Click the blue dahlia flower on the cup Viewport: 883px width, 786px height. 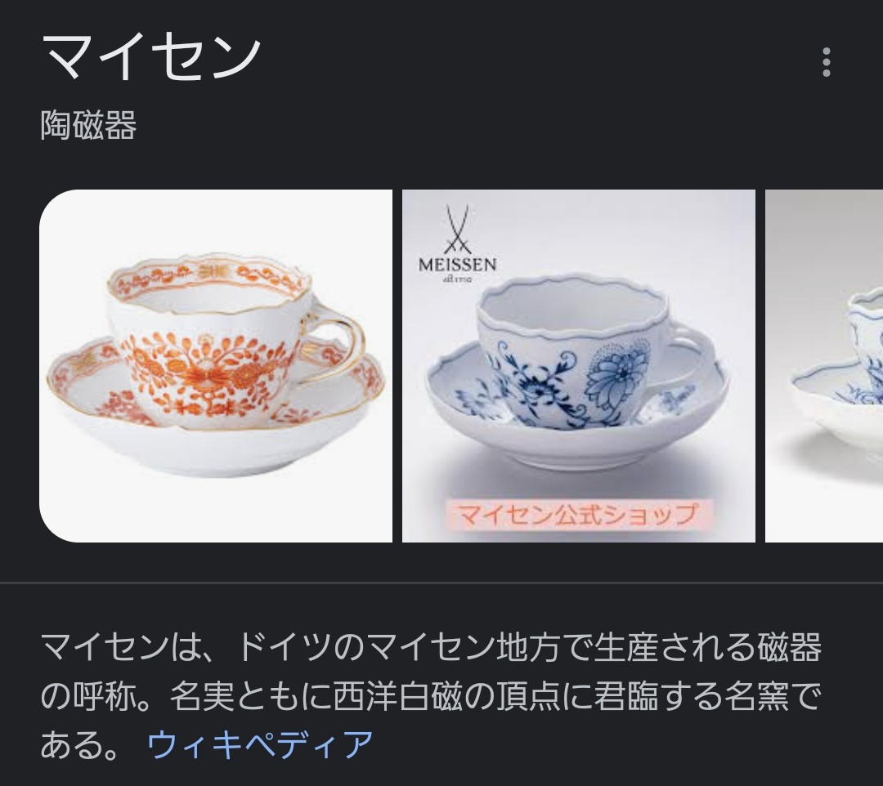click(613, 371)
